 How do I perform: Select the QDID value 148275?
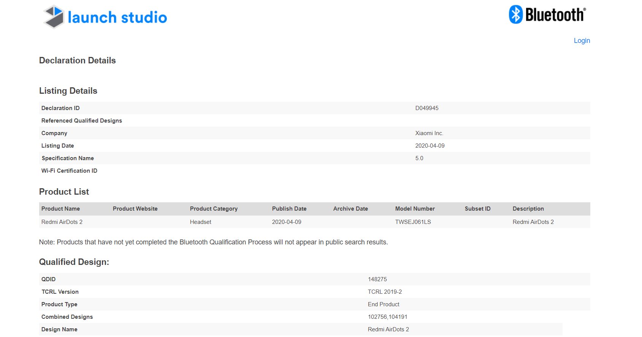coord(377,279)
